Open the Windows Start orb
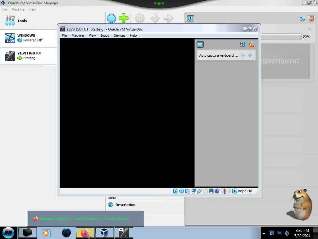This screenshot has width=318, height=239. [8, 233]
